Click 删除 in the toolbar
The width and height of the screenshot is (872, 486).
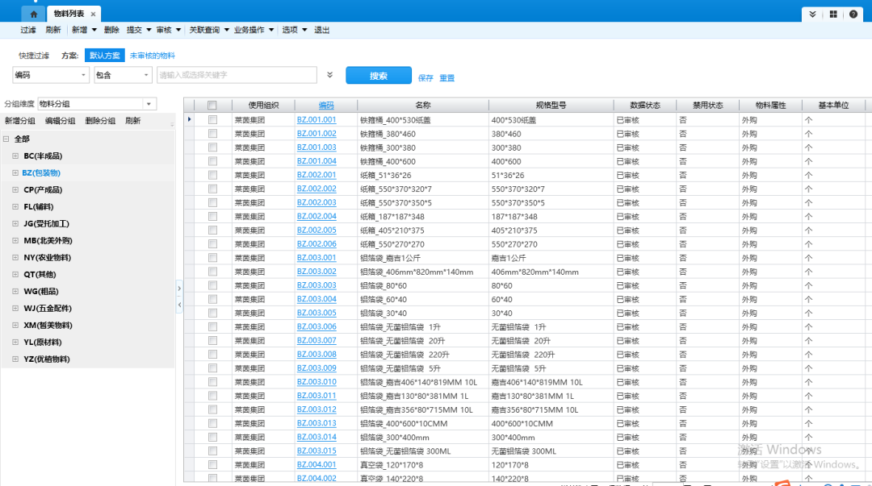(x=111, y=30)
